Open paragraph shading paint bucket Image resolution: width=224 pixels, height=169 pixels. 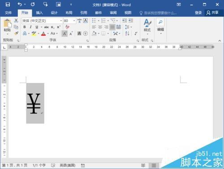(94, 33)
